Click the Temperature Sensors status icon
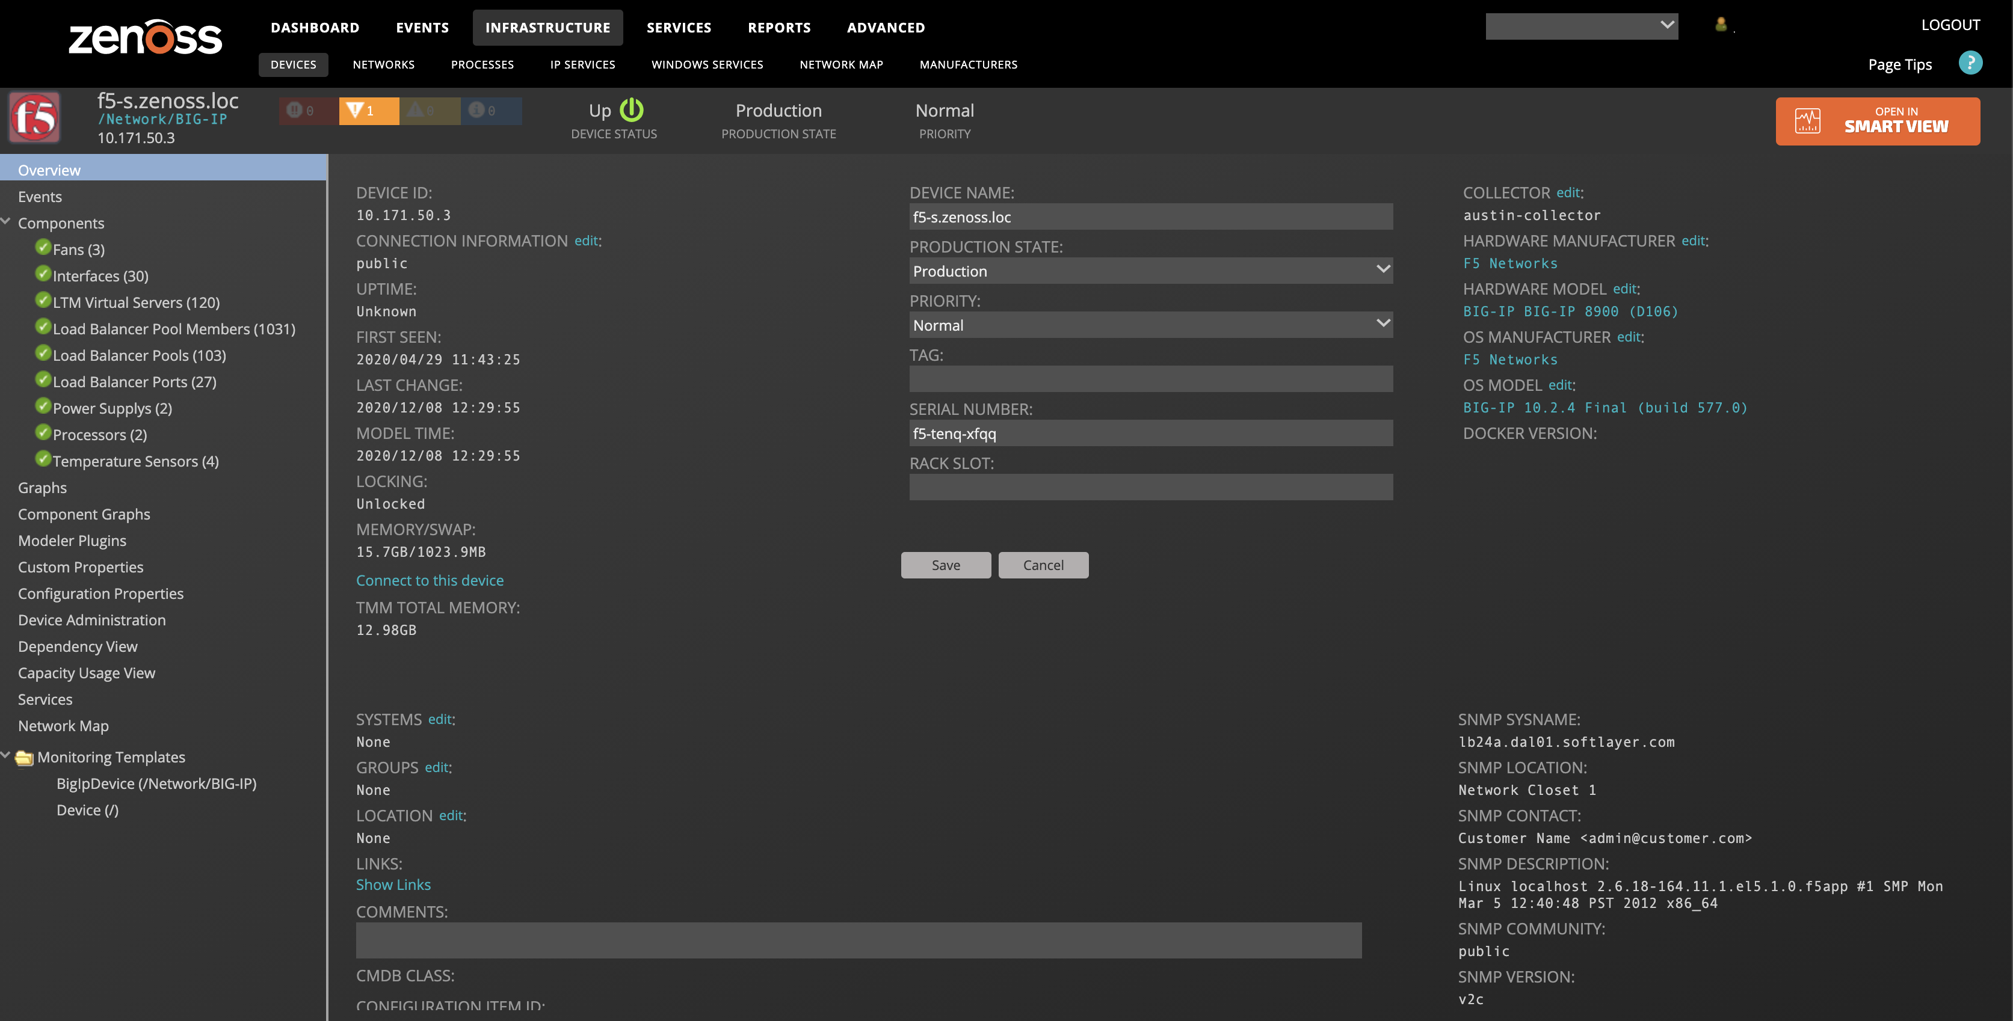 tap(44, 459)
